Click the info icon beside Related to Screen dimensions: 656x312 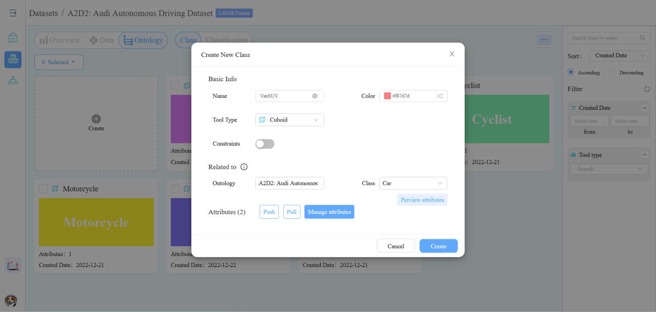244,167
